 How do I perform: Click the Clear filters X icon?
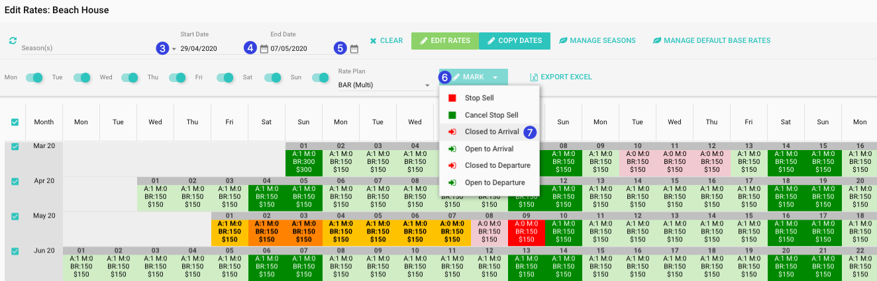coord(374,41)
